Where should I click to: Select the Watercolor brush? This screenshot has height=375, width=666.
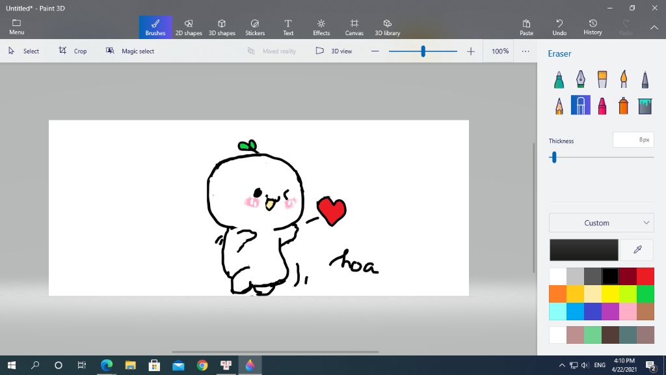pos(624,79)
